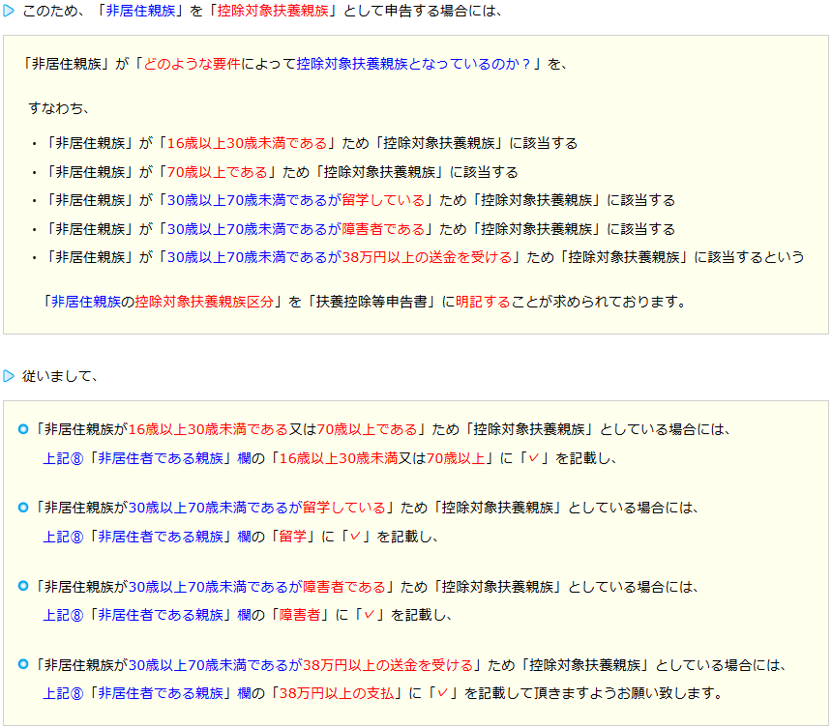Click the line 上記⑧ 欄の「38万円以上の支払」に✓を記載して頂きます
832x728 pixels.
pos(382,693)
